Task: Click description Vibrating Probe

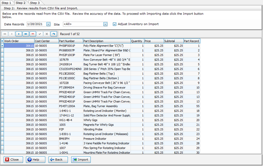Action: coord(107,129)
